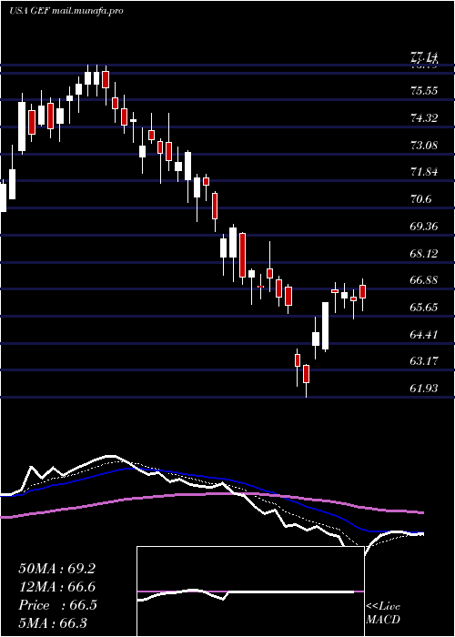Click the Price : 66.5 readout
Viewport: 455px width, 637px height.
coord(57,605)
